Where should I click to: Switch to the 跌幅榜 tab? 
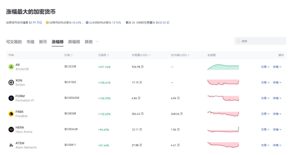[x=74, y=42]
